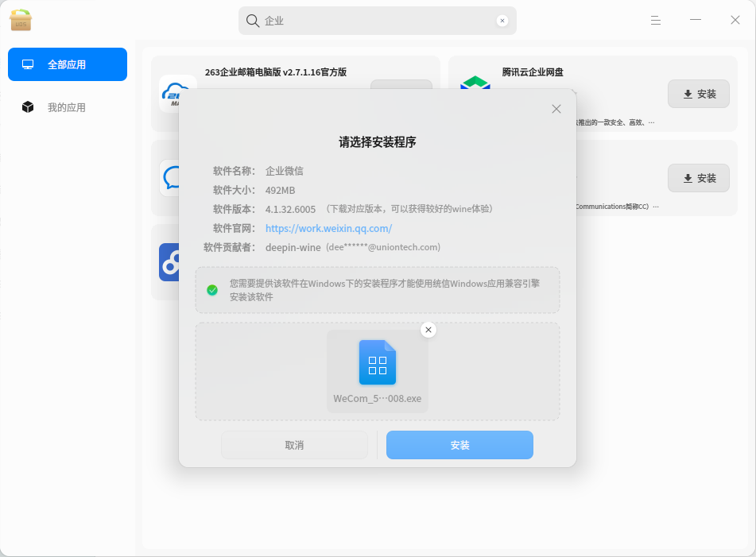
Task: Close the app store window
Action: click(x=735, y=20)
